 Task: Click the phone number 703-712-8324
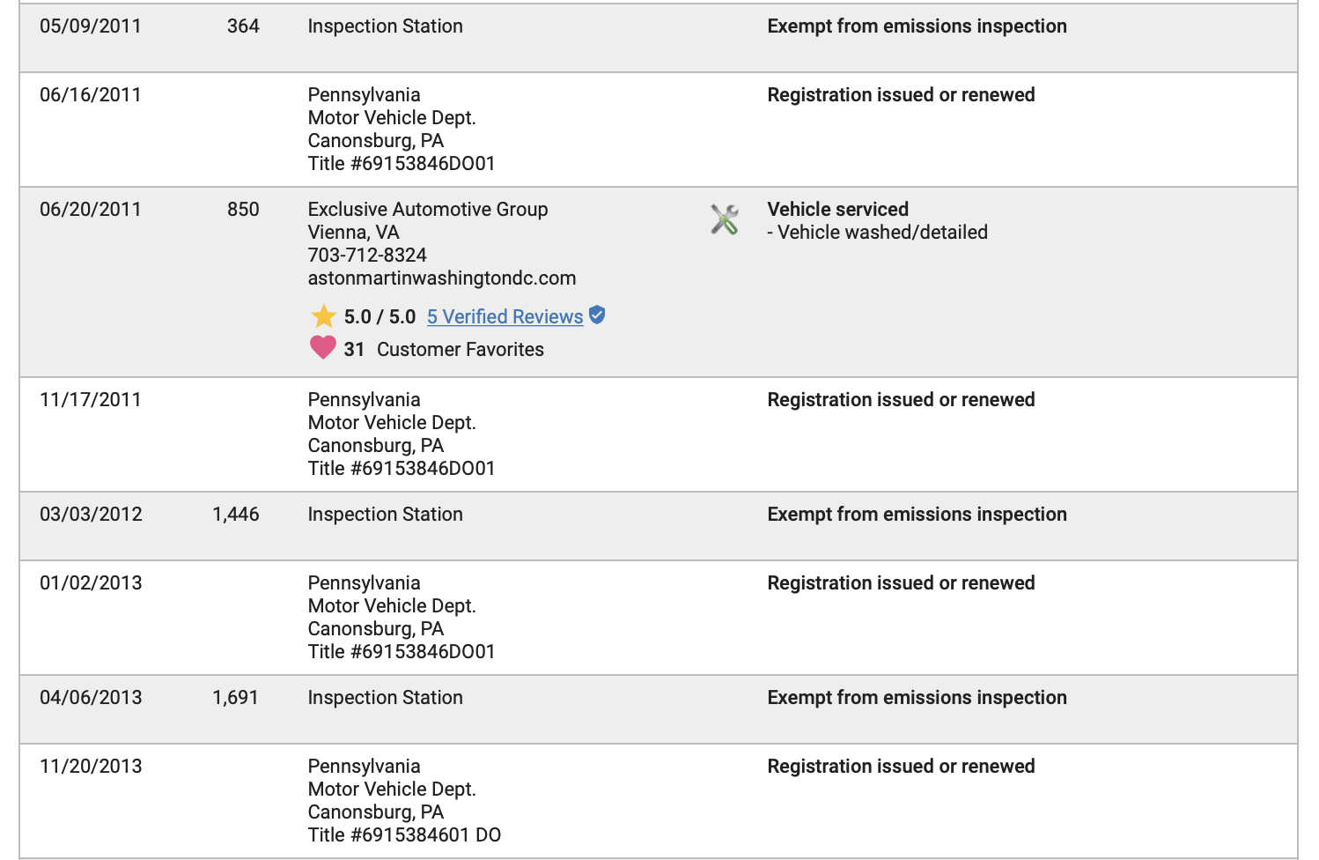click(x=367, y=256)
